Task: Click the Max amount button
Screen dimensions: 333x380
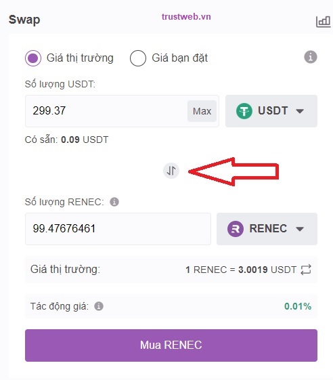Action: (202, 111)
